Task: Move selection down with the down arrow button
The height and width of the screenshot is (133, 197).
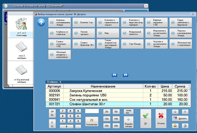Action: point(185,112)
